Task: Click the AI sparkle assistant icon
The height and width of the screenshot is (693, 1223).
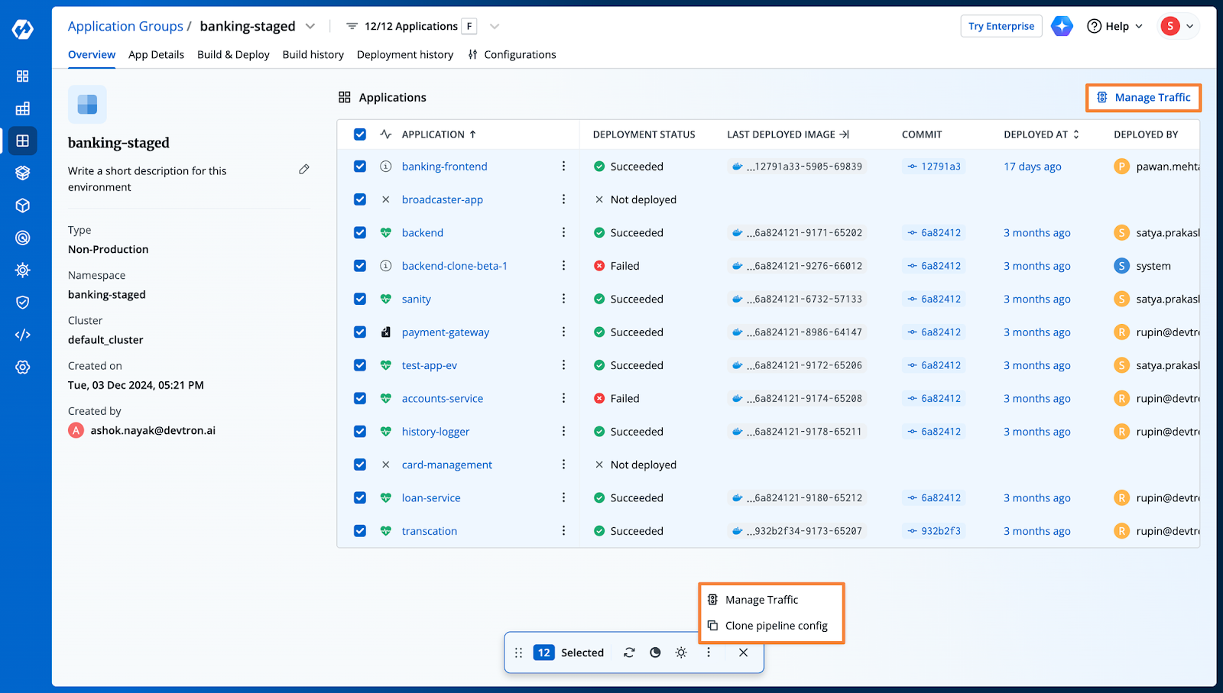Action: [x=1062, y=26]
